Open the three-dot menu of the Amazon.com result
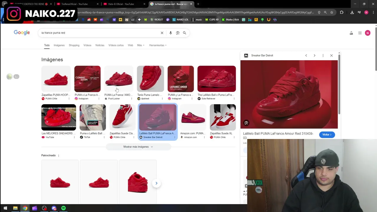Screen dimensions: 377x212 (204, 137)
